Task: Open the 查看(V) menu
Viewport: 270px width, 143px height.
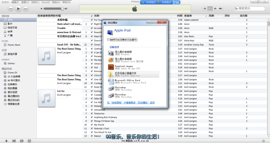Action: click(x=25, y=2)
